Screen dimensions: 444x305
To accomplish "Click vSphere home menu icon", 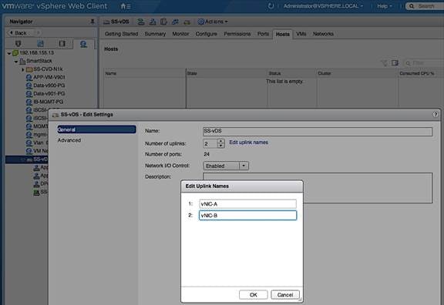I will pos(126,6).
